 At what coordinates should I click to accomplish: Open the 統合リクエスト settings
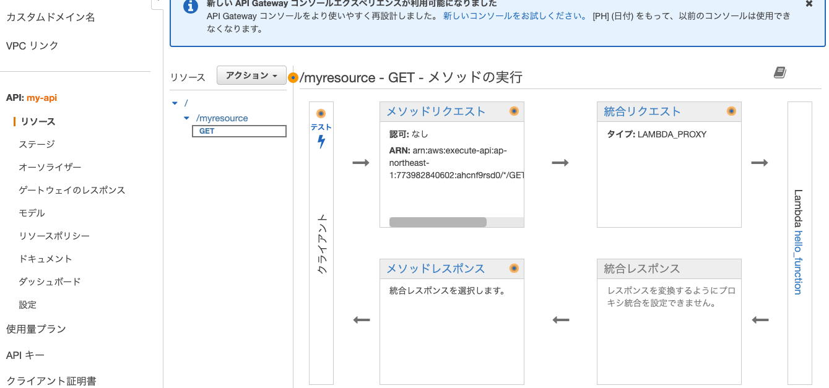642,111
